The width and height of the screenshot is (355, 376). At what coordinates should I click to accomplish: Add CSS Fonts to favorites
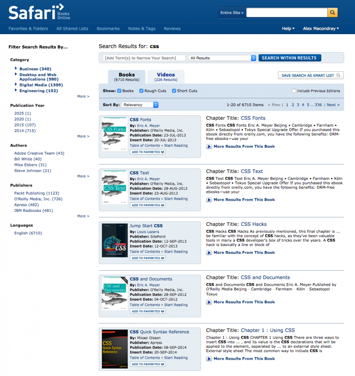147,152
